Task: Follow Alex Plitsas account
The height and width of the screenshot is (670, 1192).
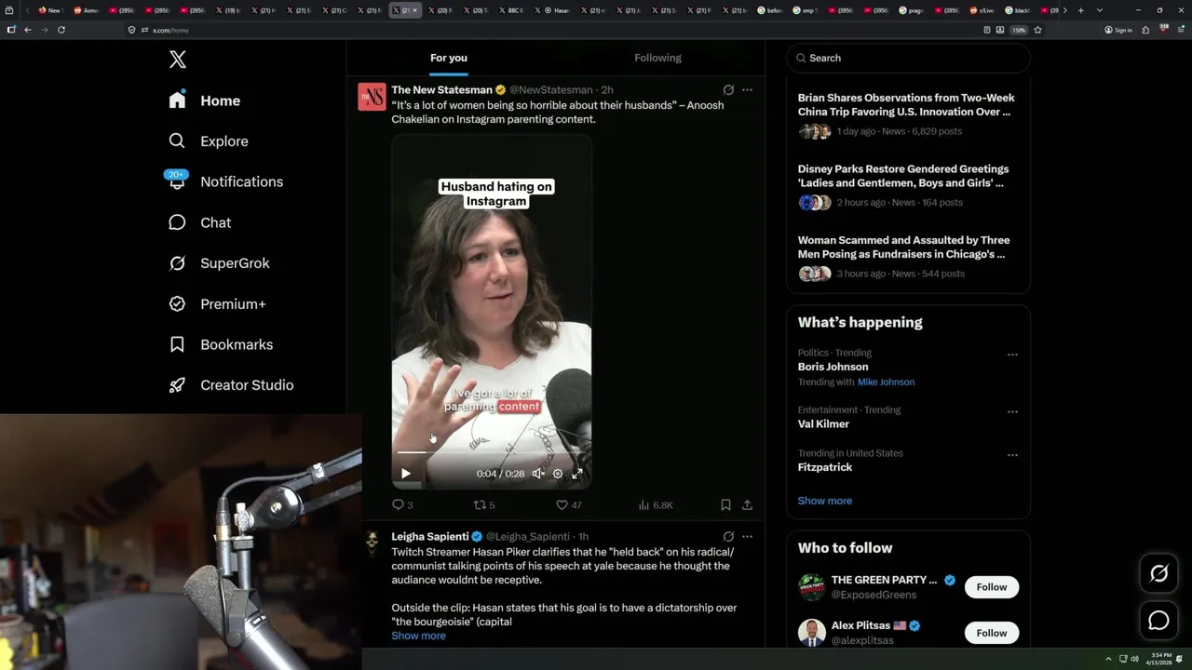Action: coord(992,633)
